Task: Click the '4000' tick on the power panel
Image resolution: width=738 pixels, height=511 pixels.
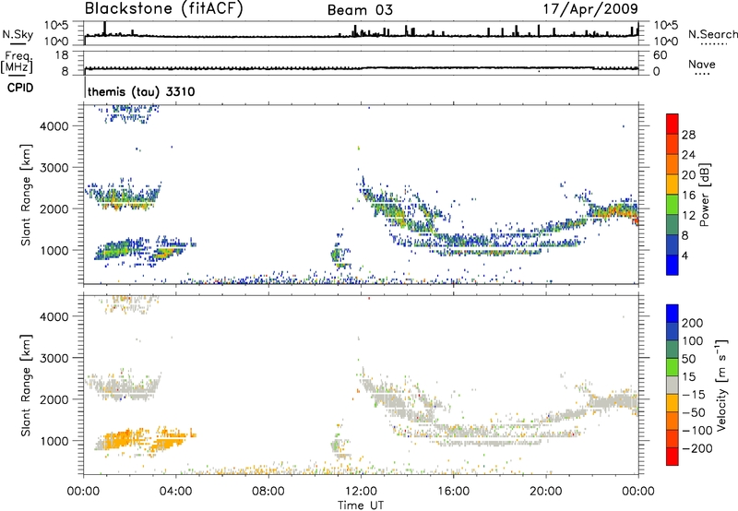Action: 54,126
